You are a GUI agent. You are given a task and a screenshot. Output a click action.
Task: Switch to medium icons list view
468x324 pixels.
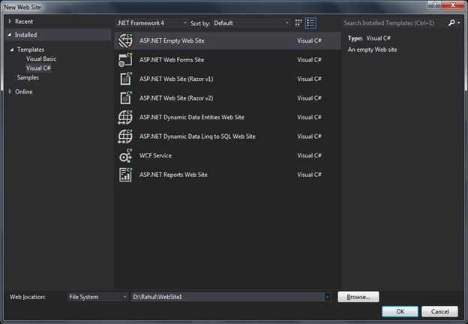pyautogui.click(x=310, y=23)
